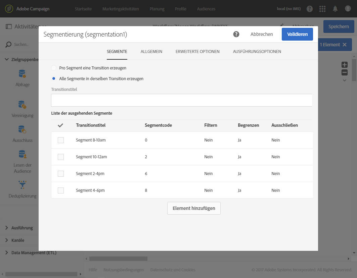Switch to the Allgemein tab
The width and height of the screenshot is (357, 278).
(x=151, y=52)
